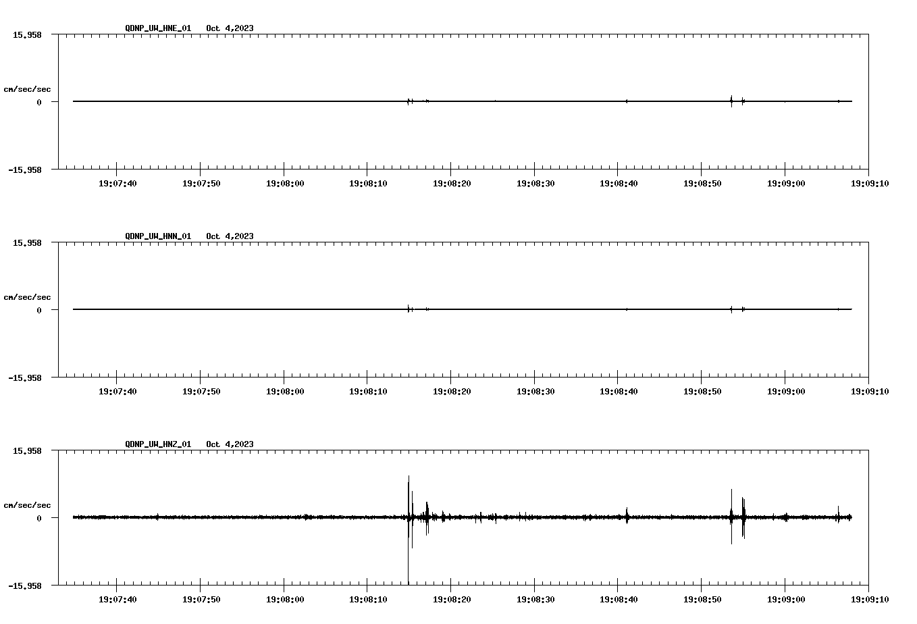Click 19:08:00 time label under HNZ plot
Viewport: 917px width, 624px height.
(x=284, y=599)
